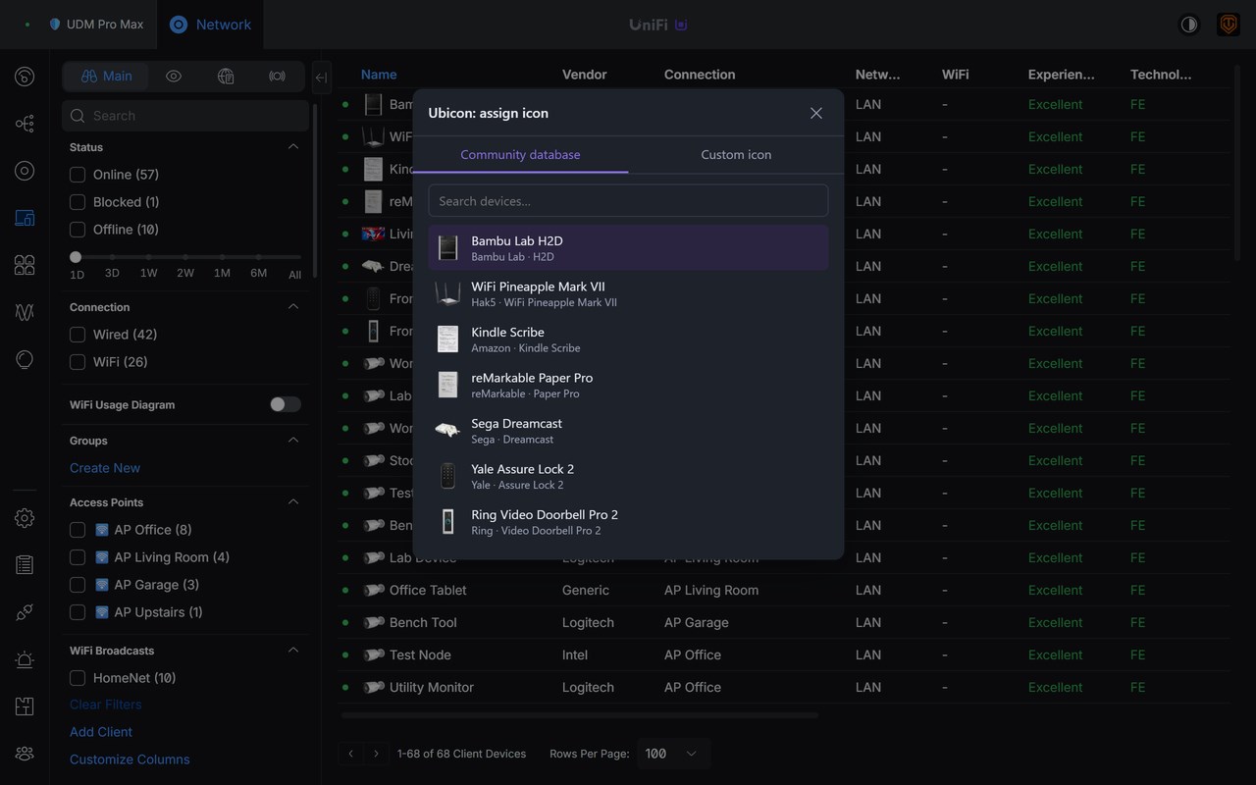
Task: Collapse the Groups section
Action: [x=293, y=441]
